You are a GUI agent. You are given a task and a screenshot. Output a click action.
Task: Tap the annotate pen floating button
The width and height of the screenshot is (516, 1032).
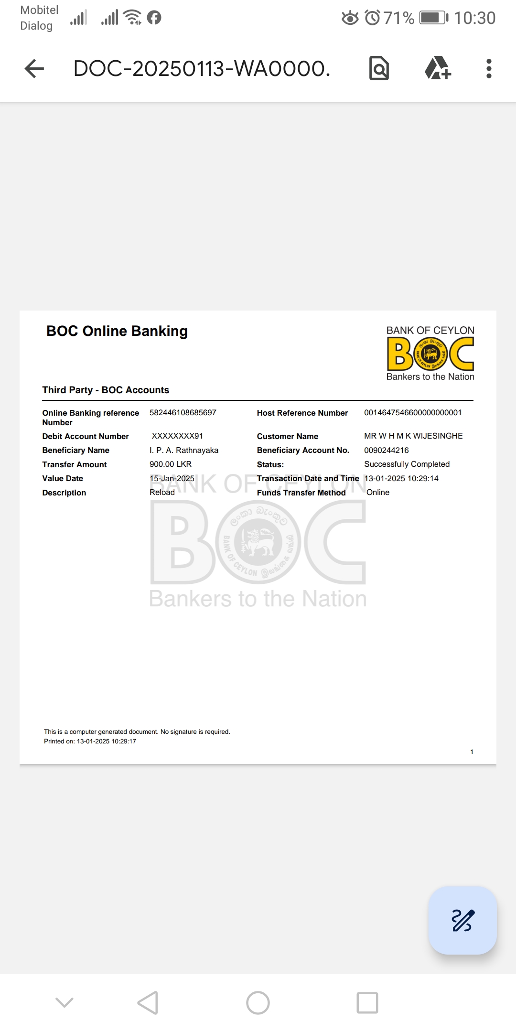point(462,920)
